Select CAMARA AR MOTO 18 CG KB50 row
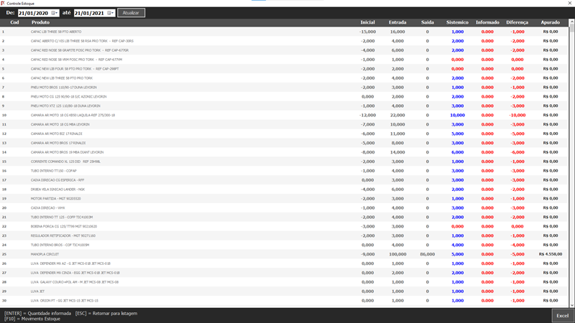This screenshot has width=575, height=323. (284, 115)
